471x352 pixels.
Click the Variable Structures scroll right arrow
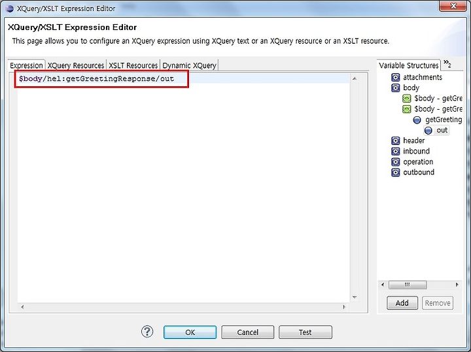pos(457,285)
